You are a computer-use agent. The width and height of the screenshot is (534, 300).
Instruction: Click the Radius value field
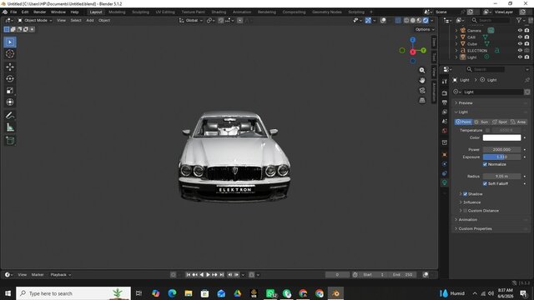(x=501, y=176)
